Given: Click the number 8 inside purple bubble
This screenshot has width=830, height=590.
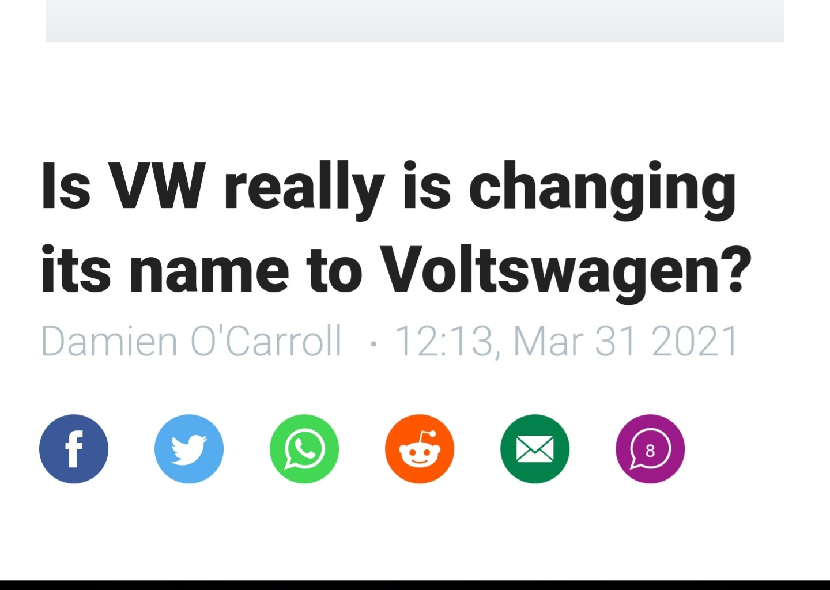Looking at the screenshot, I should click(650, 450).
